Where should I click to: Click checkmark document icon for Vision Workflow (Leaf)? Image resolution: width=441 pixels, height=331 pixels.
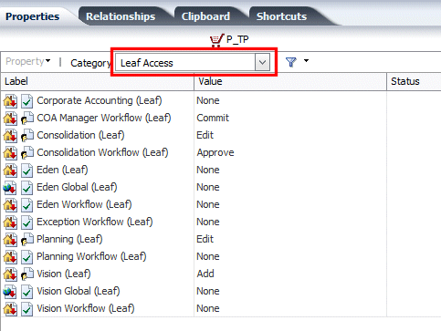[27, 309]
